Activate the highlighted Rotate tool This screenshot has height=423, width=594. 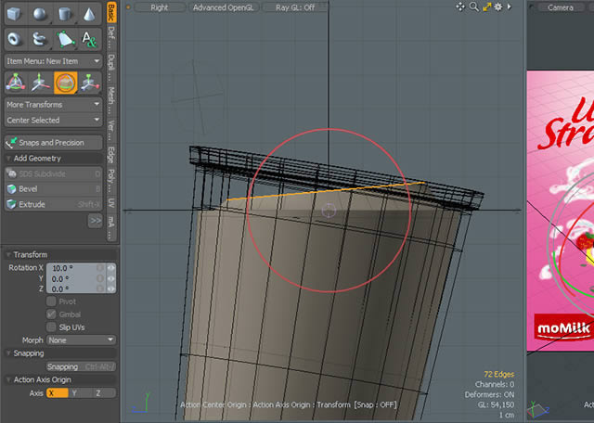tap(65, 83)
